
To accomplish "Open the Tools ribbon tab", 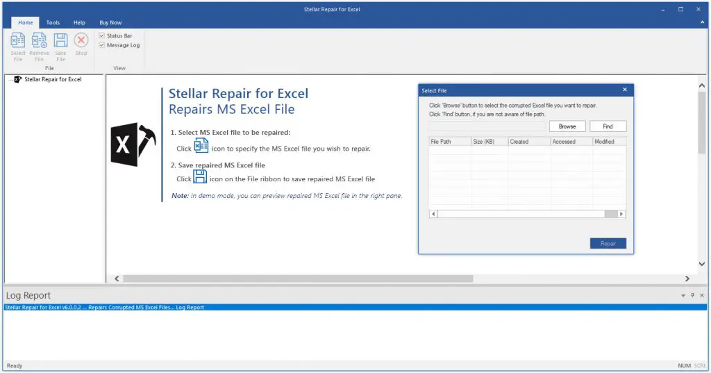I will coord(53,22).
